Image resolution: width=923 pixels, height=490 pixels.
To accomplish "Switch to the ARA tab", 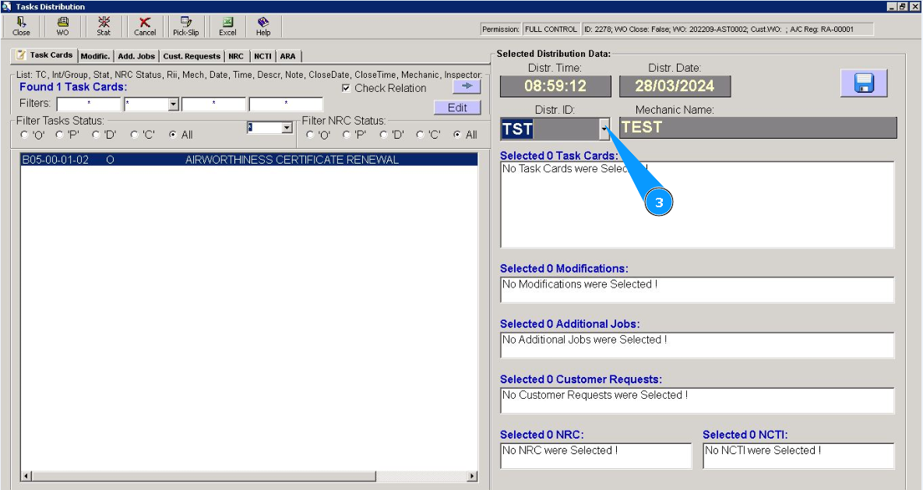I will (288, 57).
